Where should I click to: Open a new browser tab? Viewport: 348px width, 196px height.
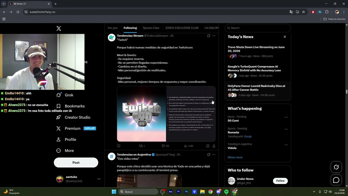point(55,4)
